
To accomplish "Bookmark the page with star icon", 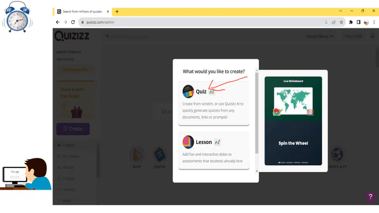I will click(341, 22).
